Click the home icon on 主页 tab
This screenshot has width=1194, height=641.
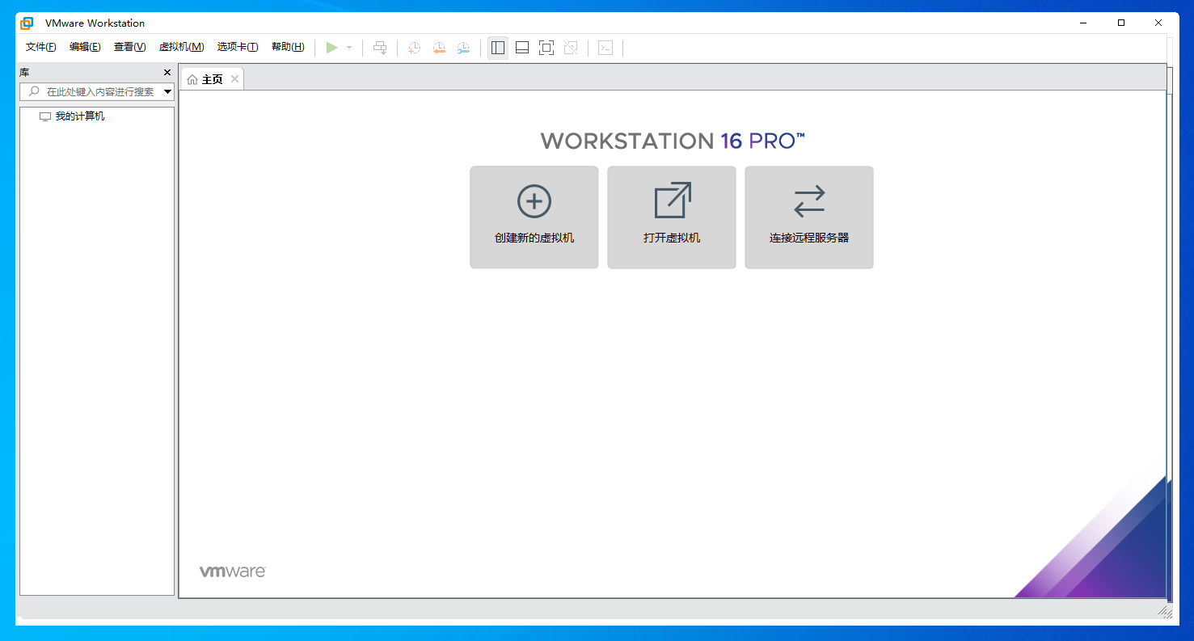192,79
